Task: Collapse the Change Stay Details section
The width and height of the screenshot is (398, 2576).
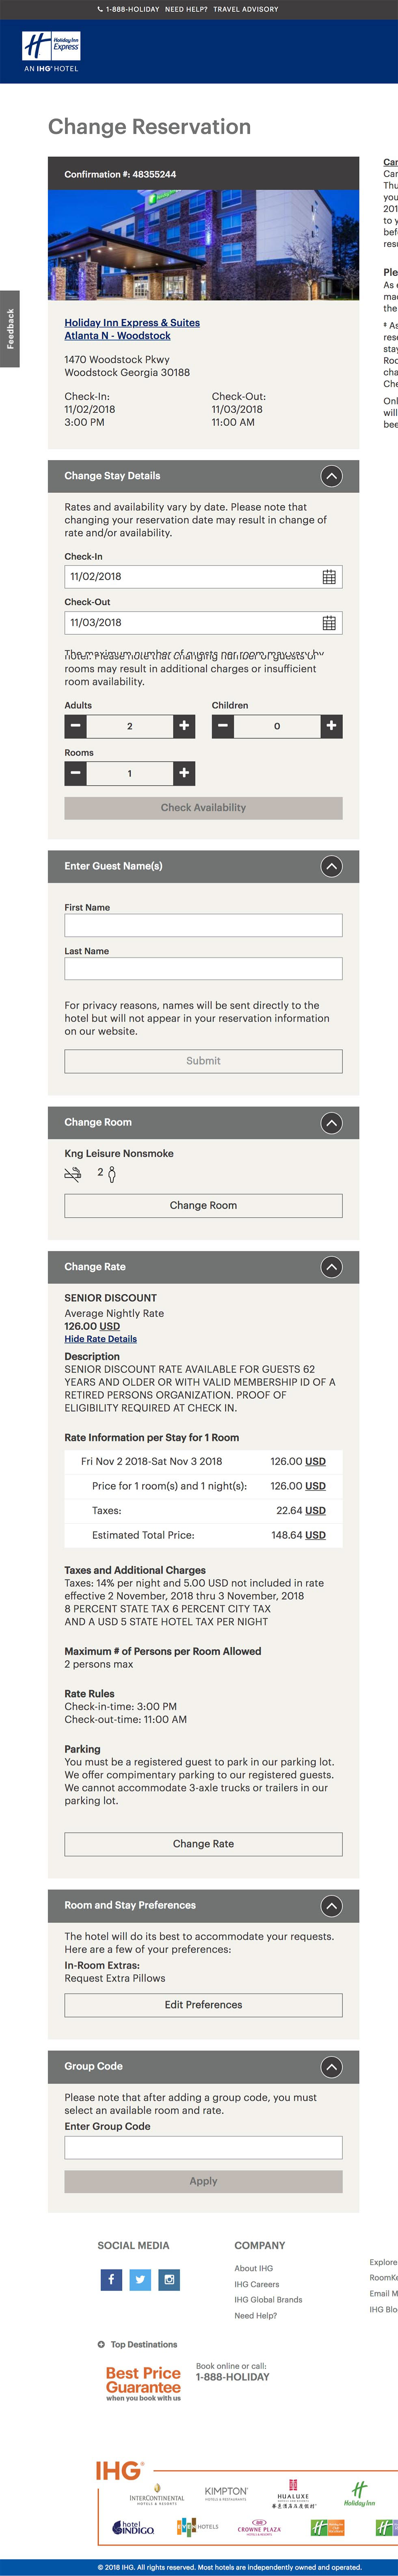Action: 331,476
